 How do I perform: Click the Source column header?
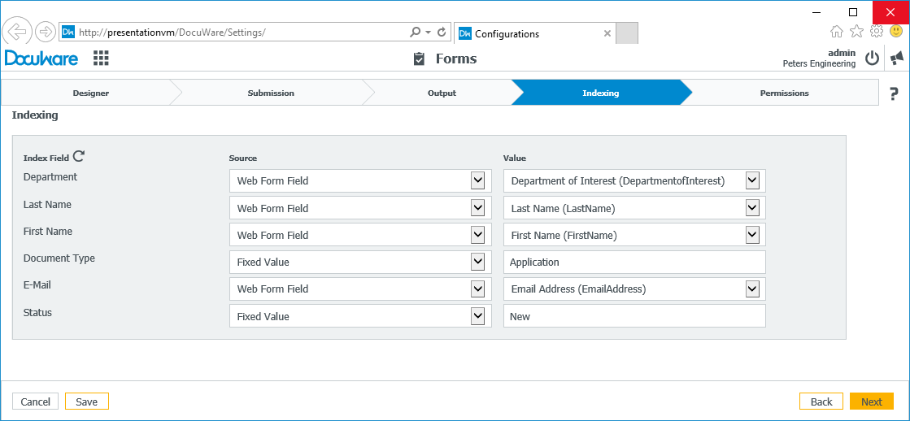(x=242, y=158)
